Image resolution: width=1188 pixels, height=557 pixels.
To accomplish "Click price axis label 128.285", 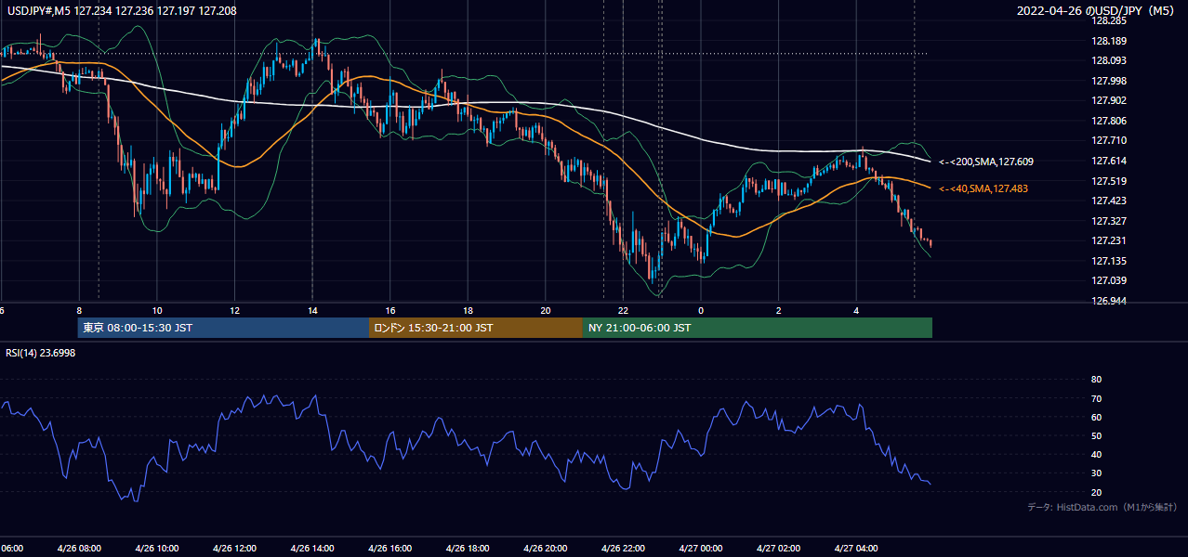I will click(1108, 20).
